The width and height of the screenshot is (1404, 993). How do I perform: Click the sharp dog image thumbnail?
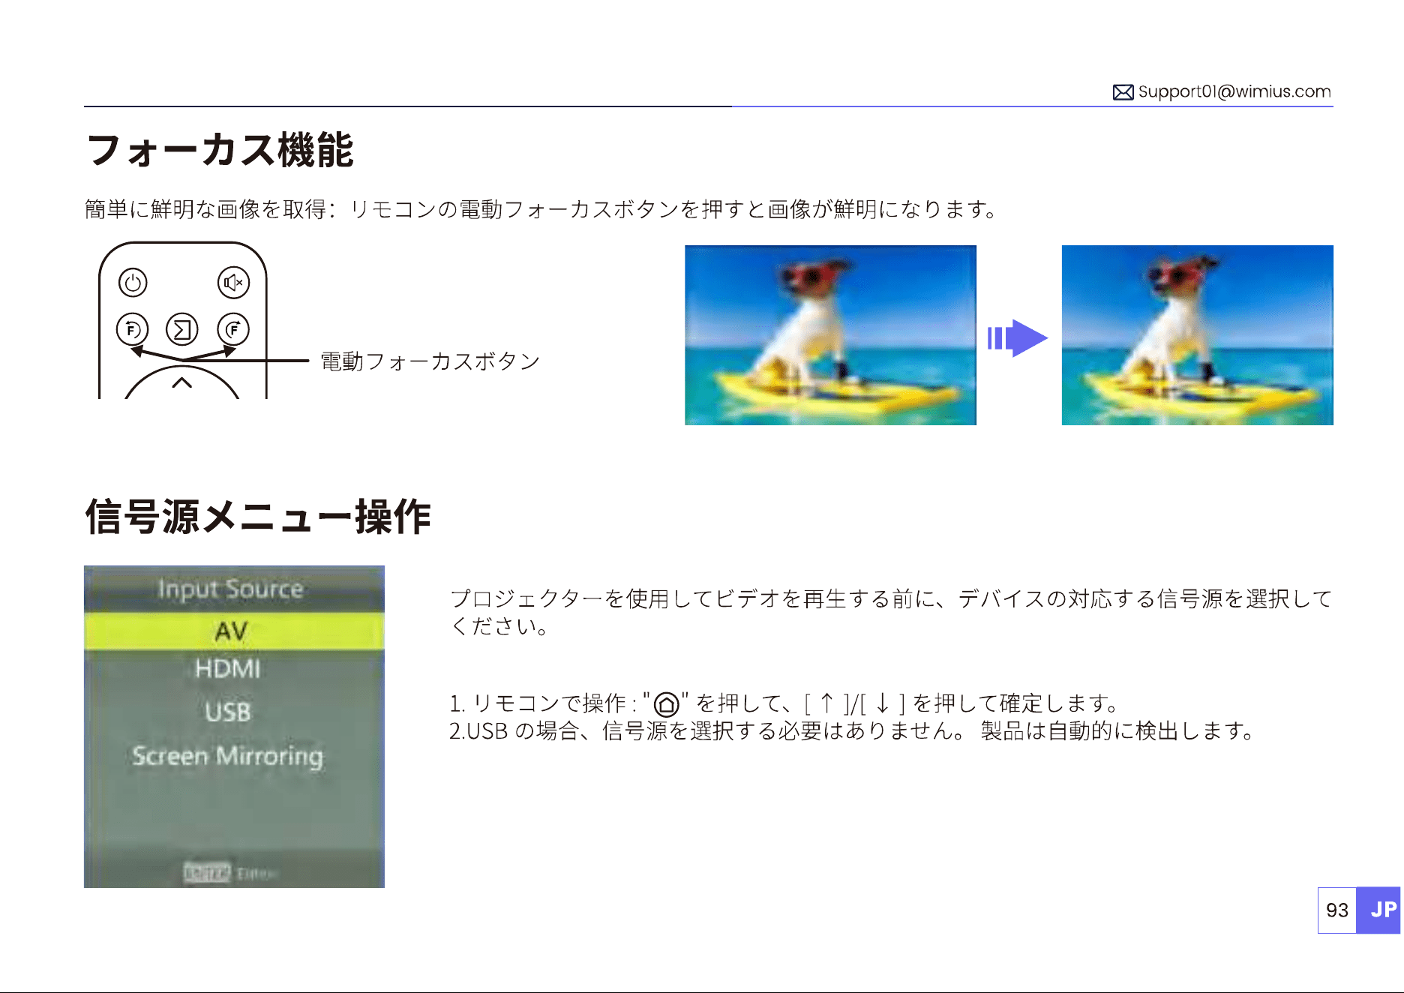coord(1197,335)
